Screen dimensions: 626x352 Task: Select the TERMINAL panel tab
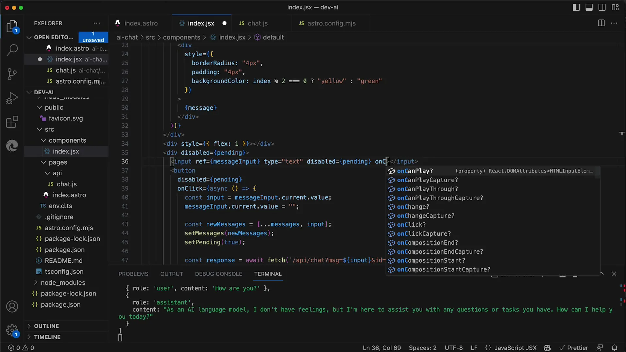click(x=268, y=274)
